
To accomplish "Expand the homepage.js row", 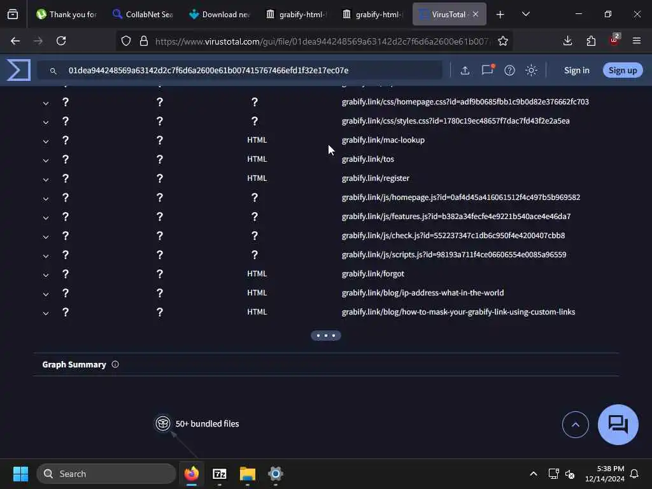I will pyautogui.click(x=46, y=199).
